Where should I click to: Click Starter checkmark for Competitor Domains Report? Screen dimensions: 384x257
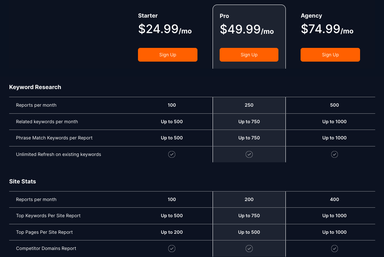click(x=172, y=249)
